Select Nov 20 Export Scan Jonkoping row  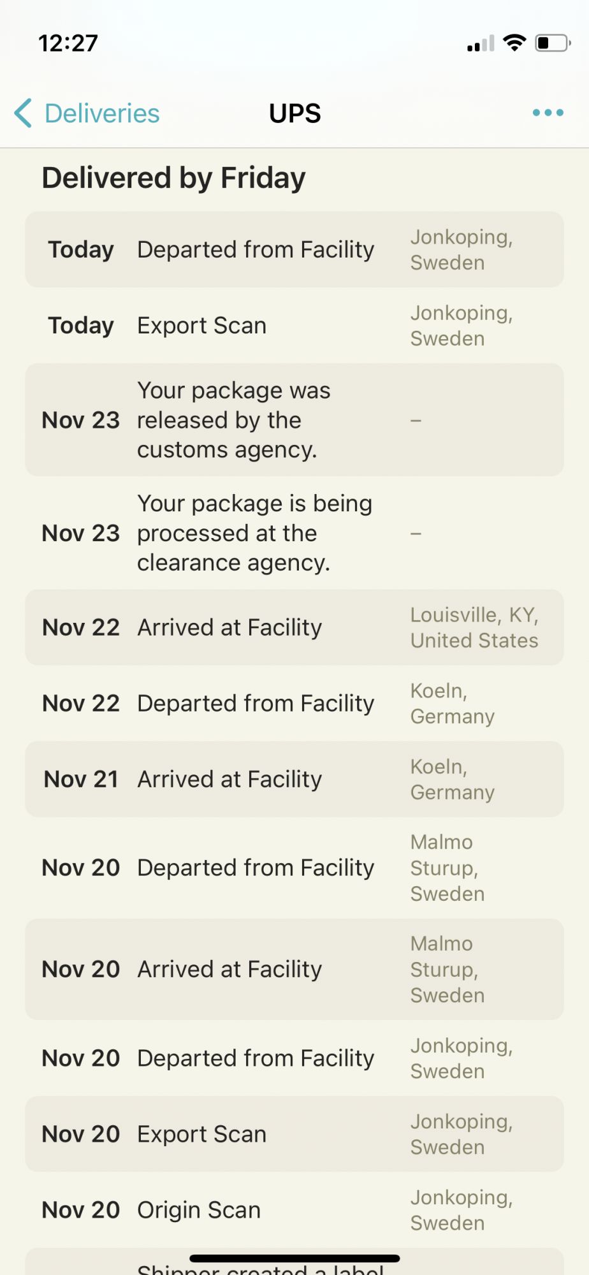[294, 1134]
